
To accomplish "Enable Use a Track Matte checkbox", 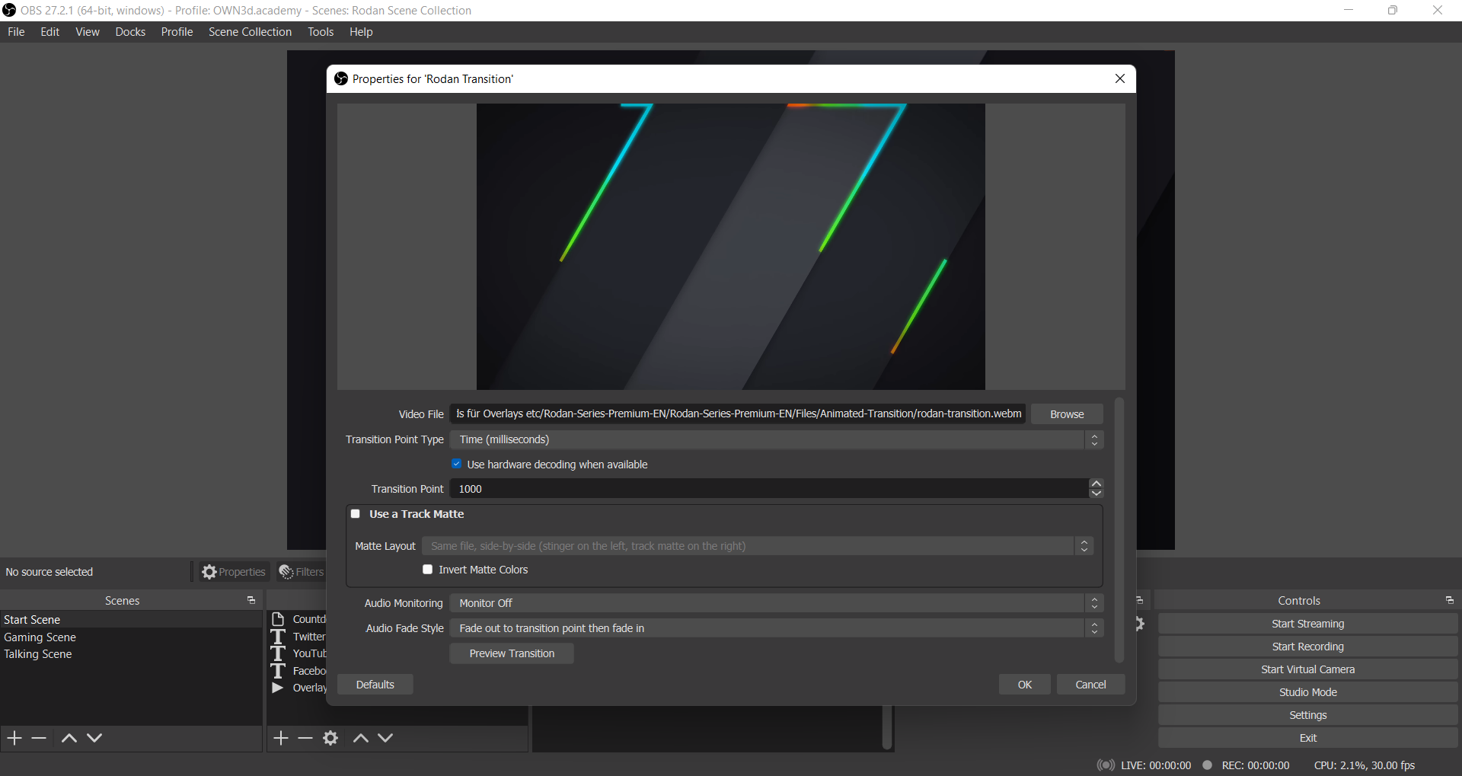I will click(x=356, y=514).
